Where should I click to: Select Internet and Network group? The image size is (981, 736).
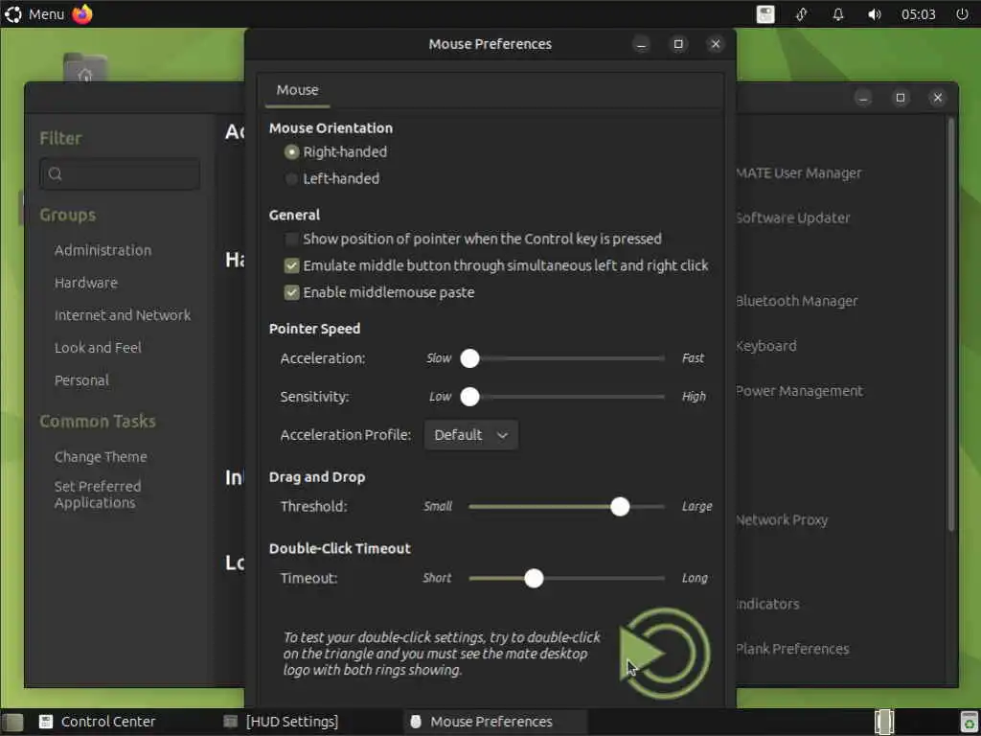[x=123, y=315]
